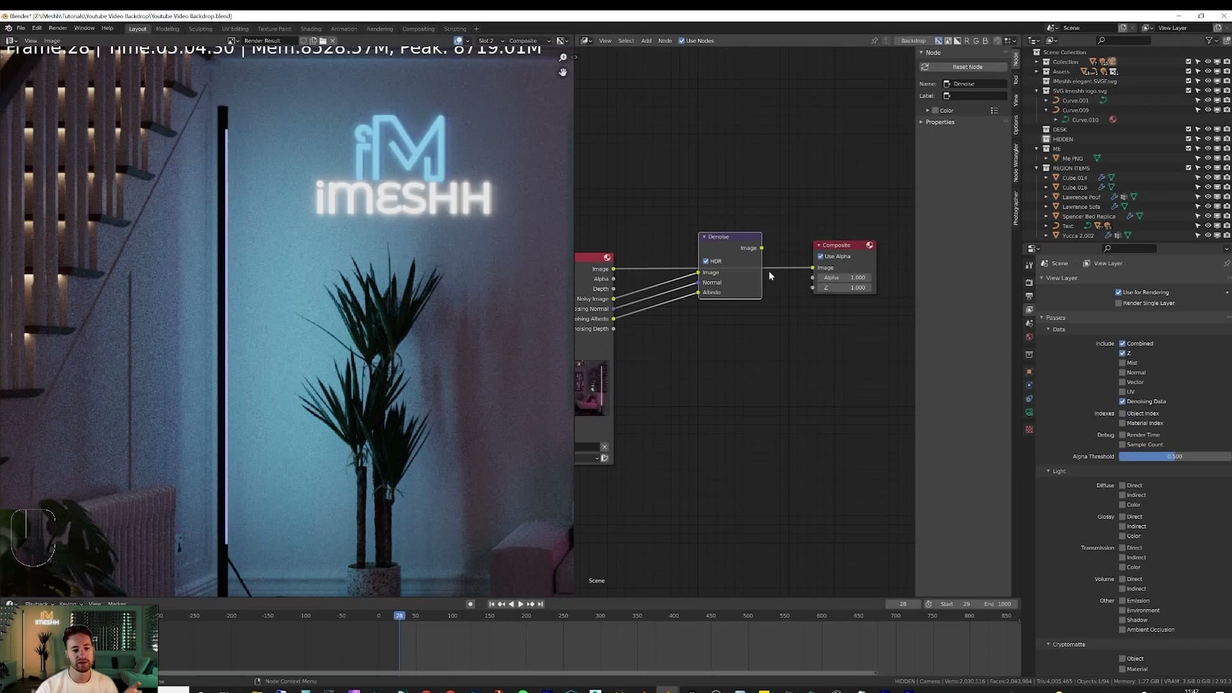Expand the Properties panel in node sidebar

921,122
